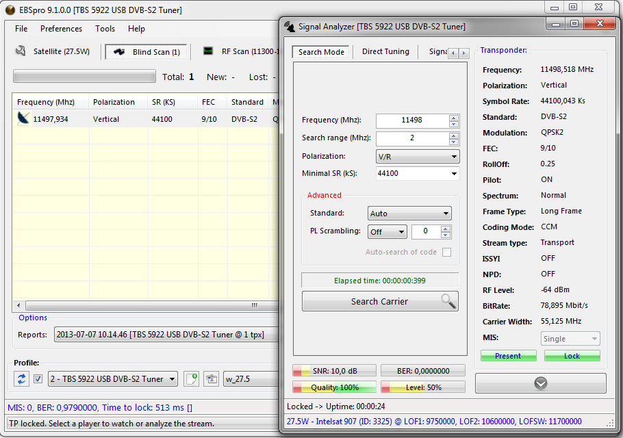Image resolution: width=623 pixels, height=438 pixels.
Task: Click the Level 50% meter bar
Action: click(423, 387)
